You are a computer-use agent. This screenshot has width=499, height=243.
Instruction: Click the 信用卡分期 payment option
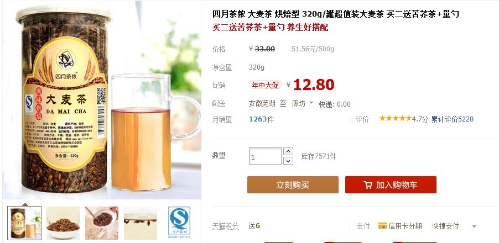point(405,226)
